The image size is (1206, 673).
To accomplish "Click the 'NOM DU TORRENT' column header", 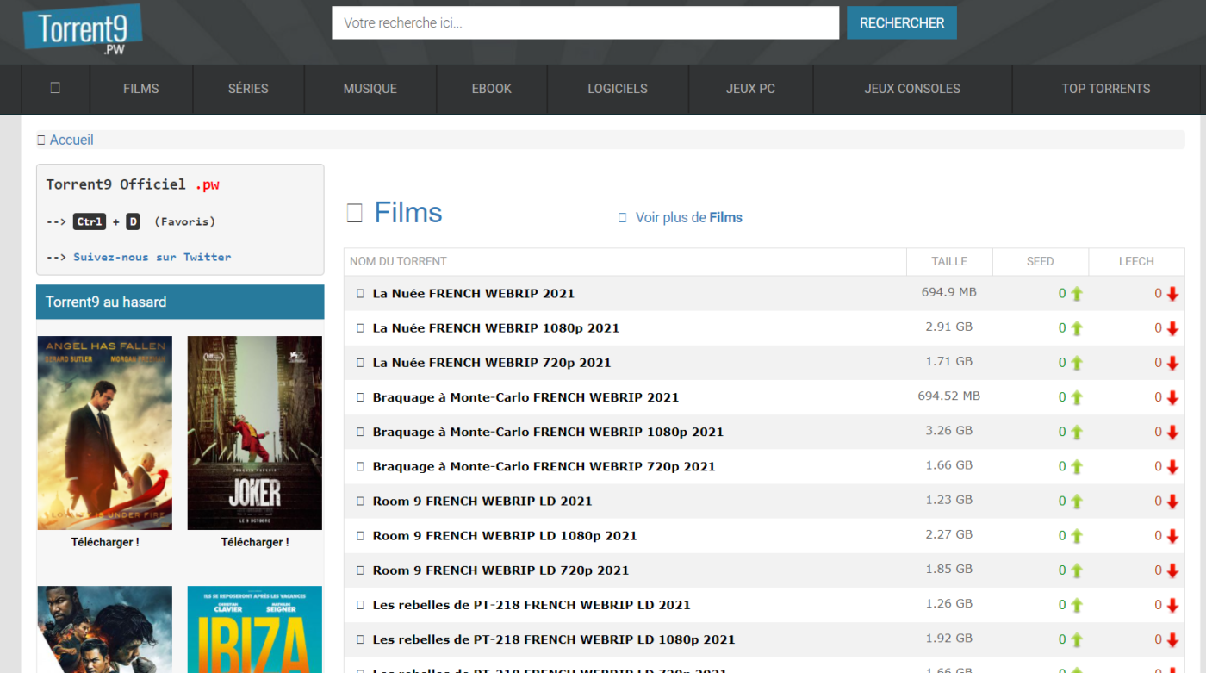I will 398,261.
